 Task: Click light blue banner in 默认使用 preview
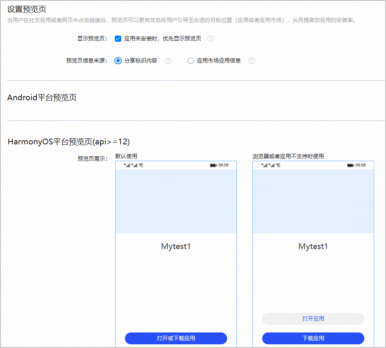[x=176, y=201]
